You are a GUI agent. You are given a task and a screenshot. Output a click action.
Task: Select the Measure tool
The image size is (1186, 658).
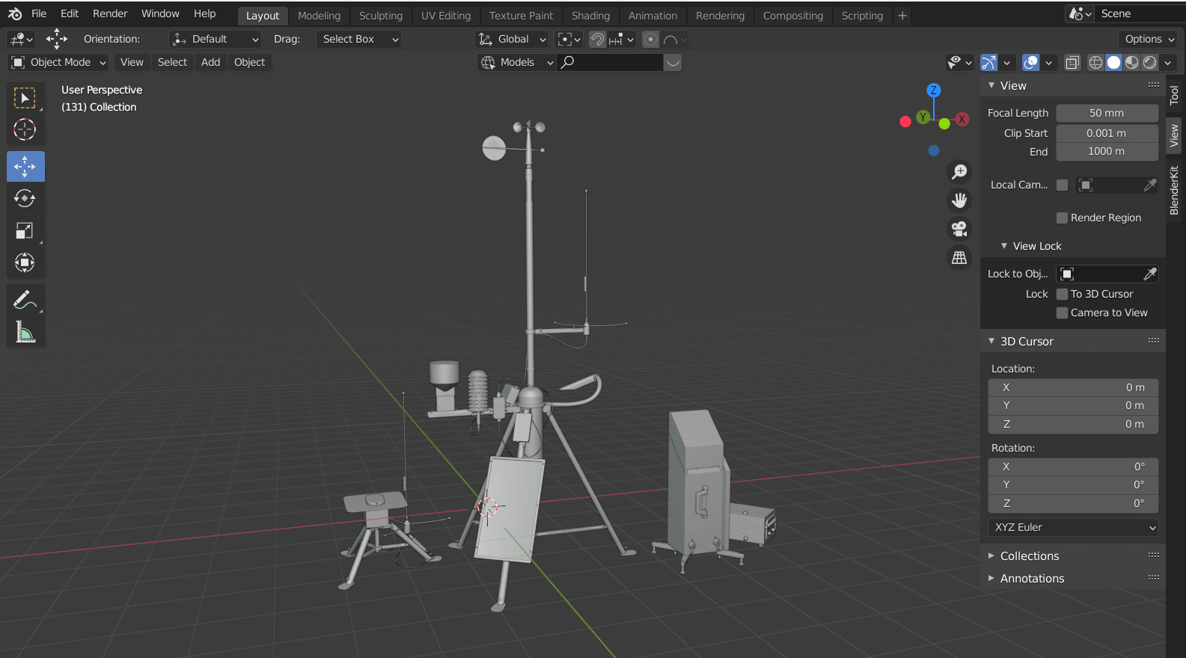click(25, 332)
